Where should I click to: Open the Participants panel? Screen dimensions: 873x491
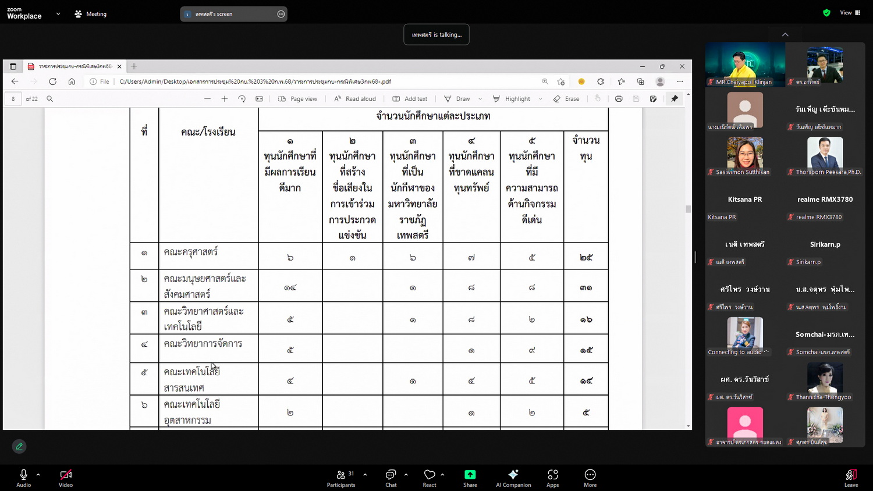pyautogui.click(x=341, y=478)
